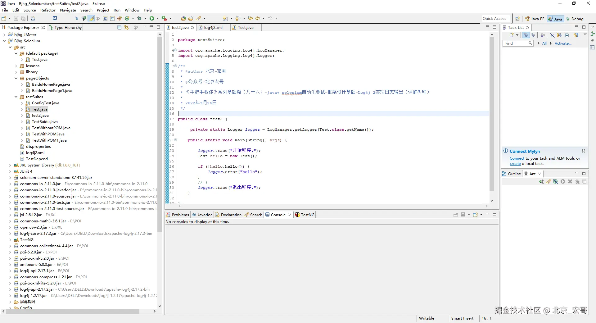Click the New file toolbar icon
The width and height of the screenshot is (596, 323).
[x=4, y=19]
